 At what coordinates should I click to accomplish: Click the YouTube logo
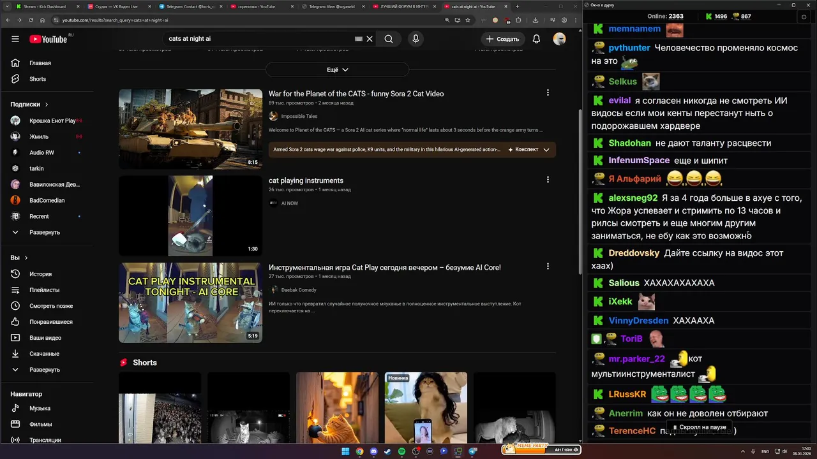pyautogui.click(x=49, y=39)
